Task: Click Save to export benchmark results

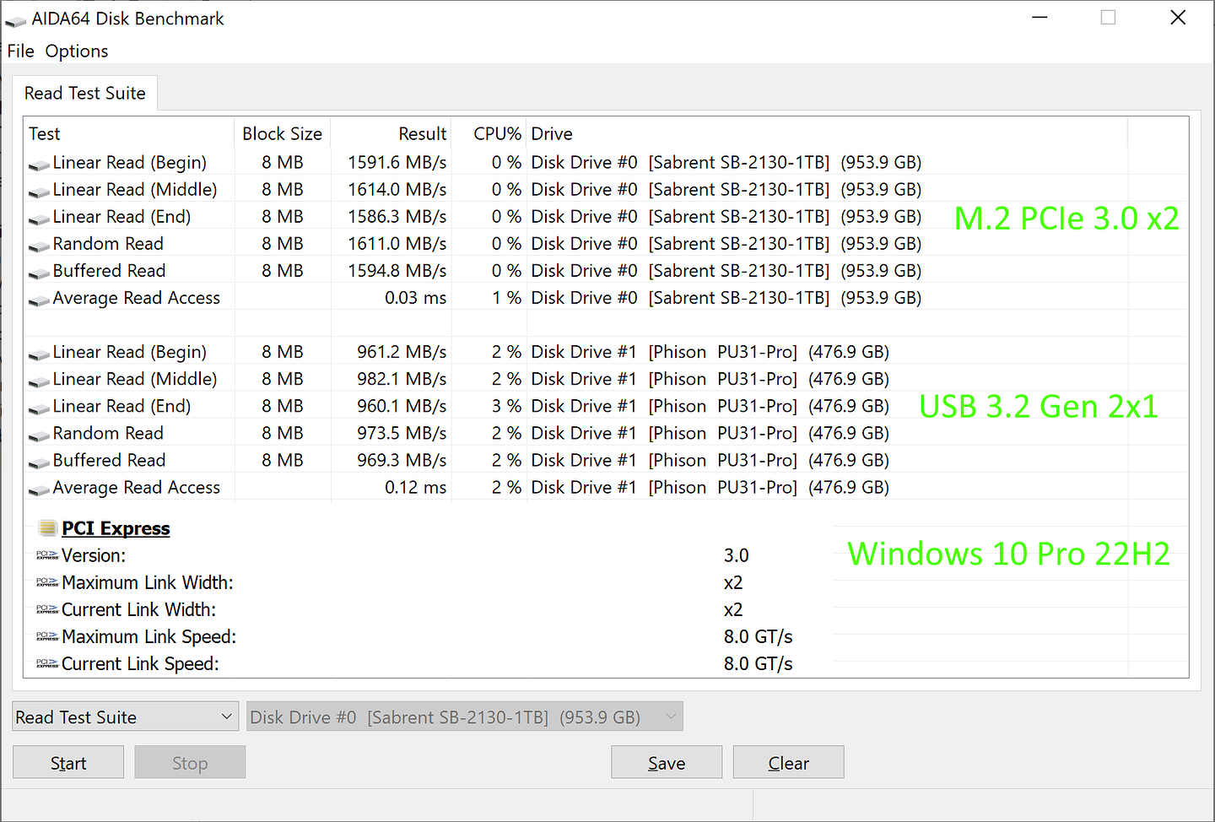Action: [666, 761]
